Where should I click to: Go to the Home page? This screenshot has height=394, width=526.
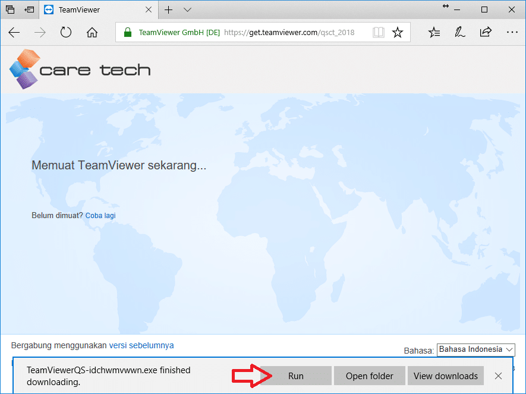point(92,33)
